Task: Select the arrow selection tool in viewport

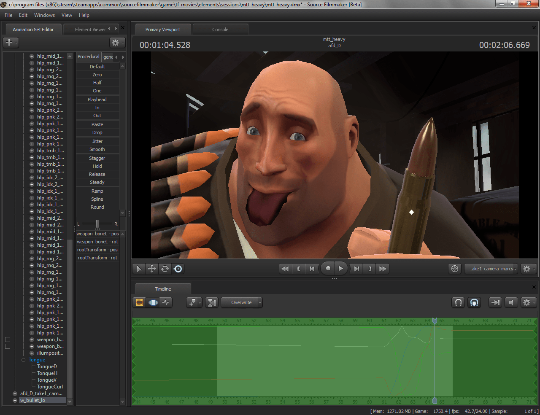Action: tap(139, 269)
